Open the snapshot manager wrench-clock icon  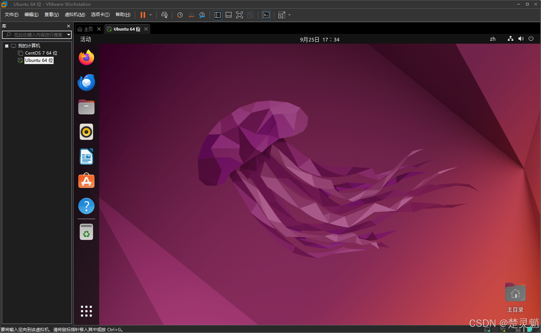point(202,15)
